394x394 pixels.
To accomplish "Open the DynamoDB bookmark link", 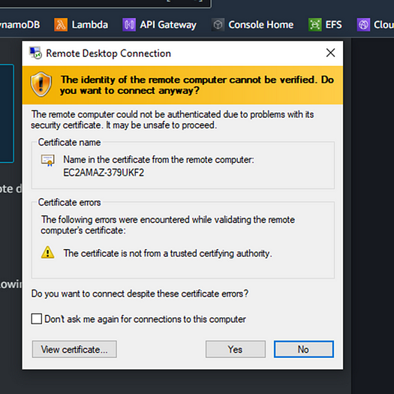I will click(20, 25).
